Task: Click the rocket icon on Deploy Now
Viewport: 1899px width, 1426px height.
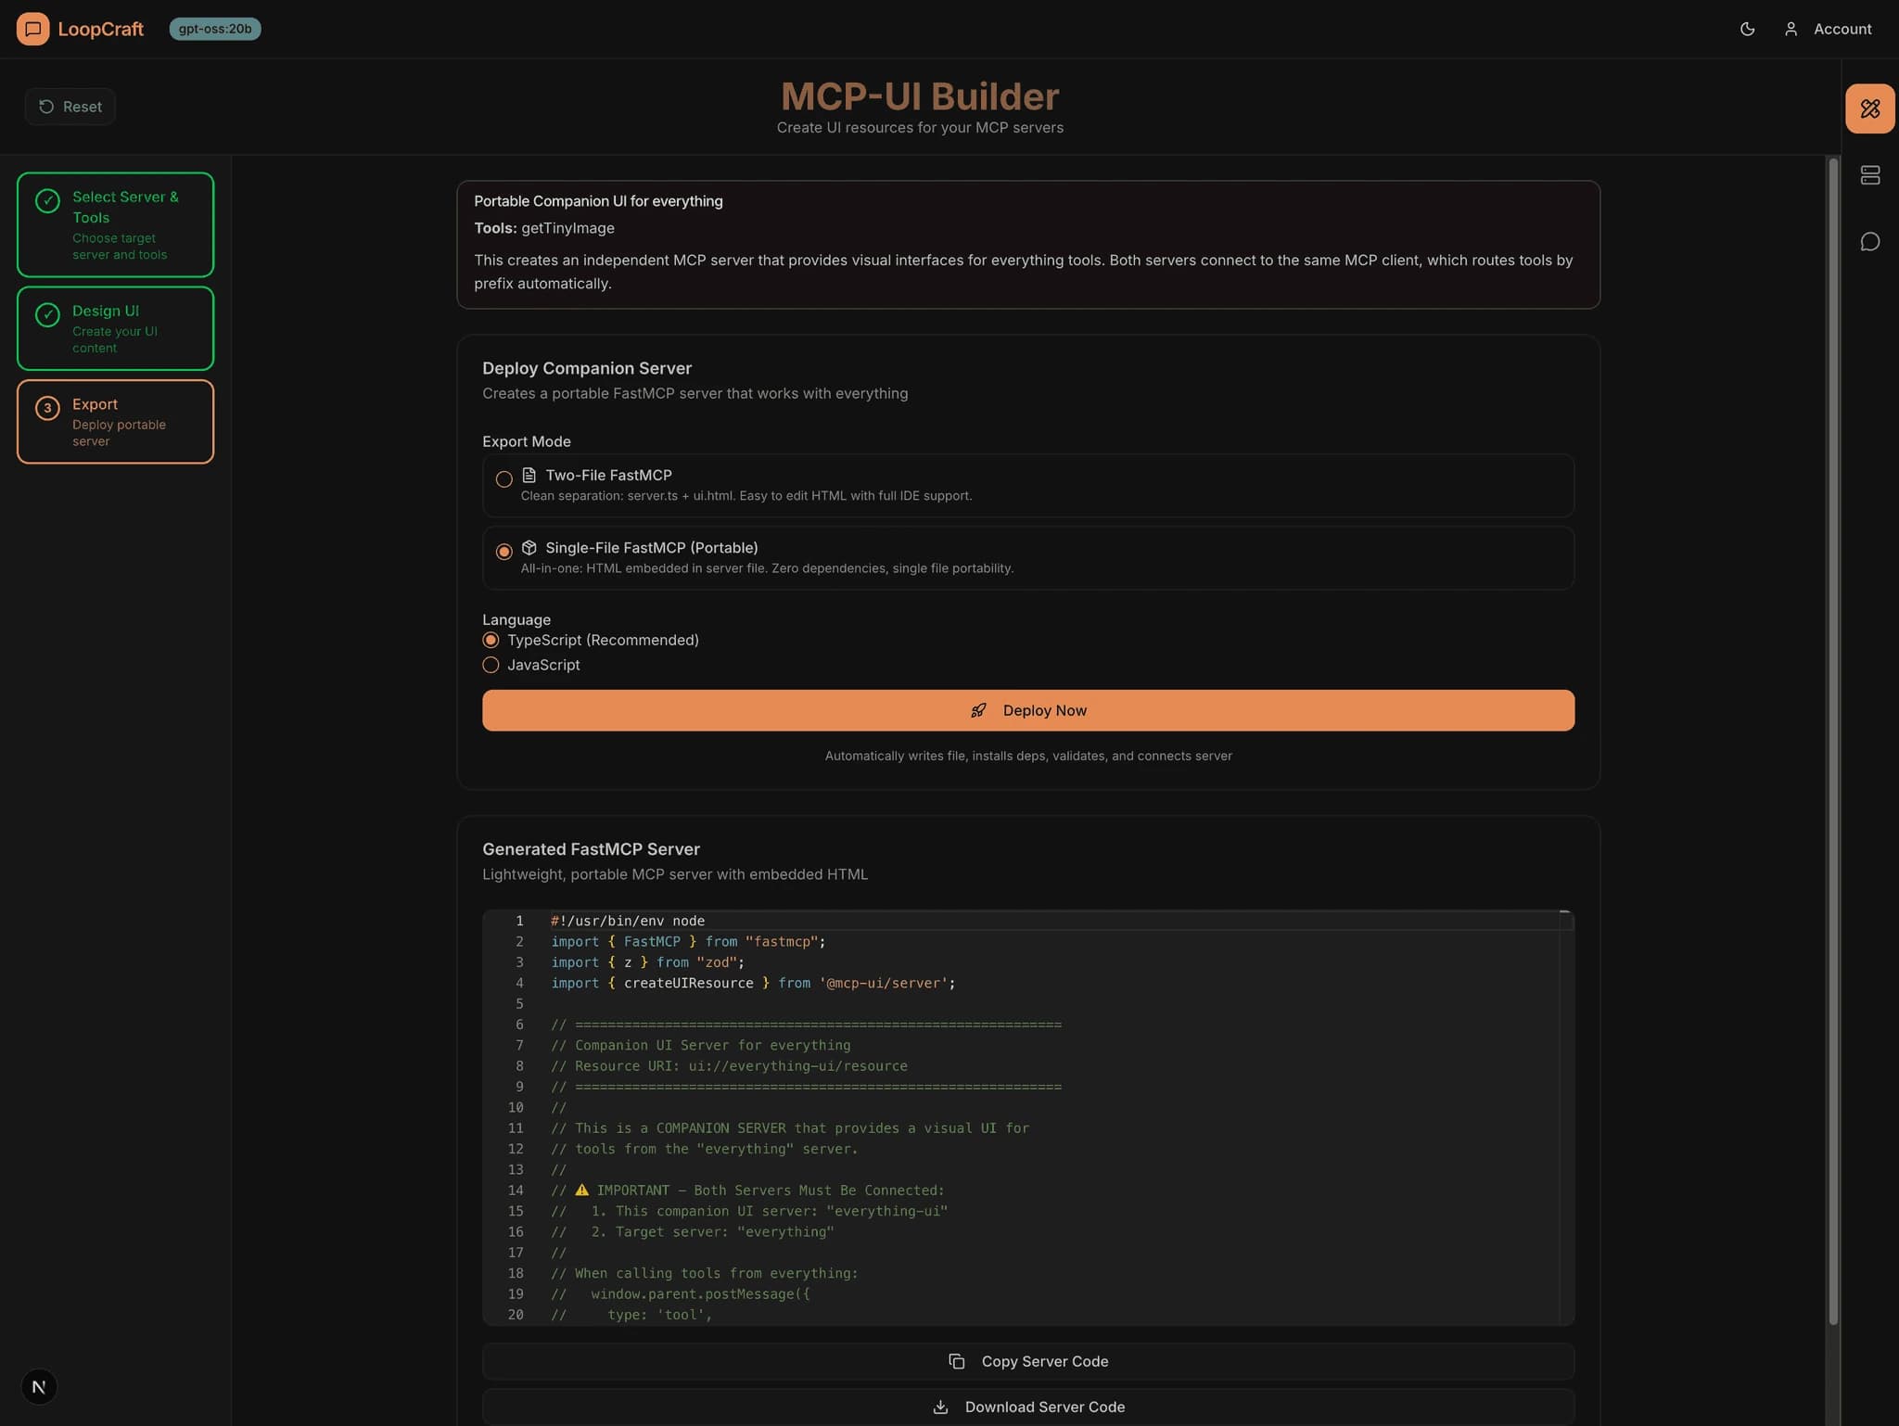Action: [978, 710]
